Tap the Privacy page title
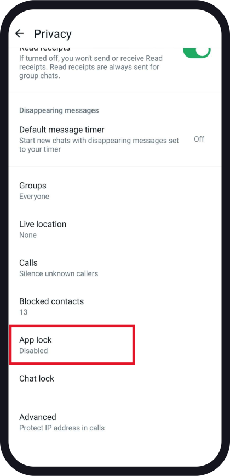The image size is (230, 476). [x=53, y=33]
